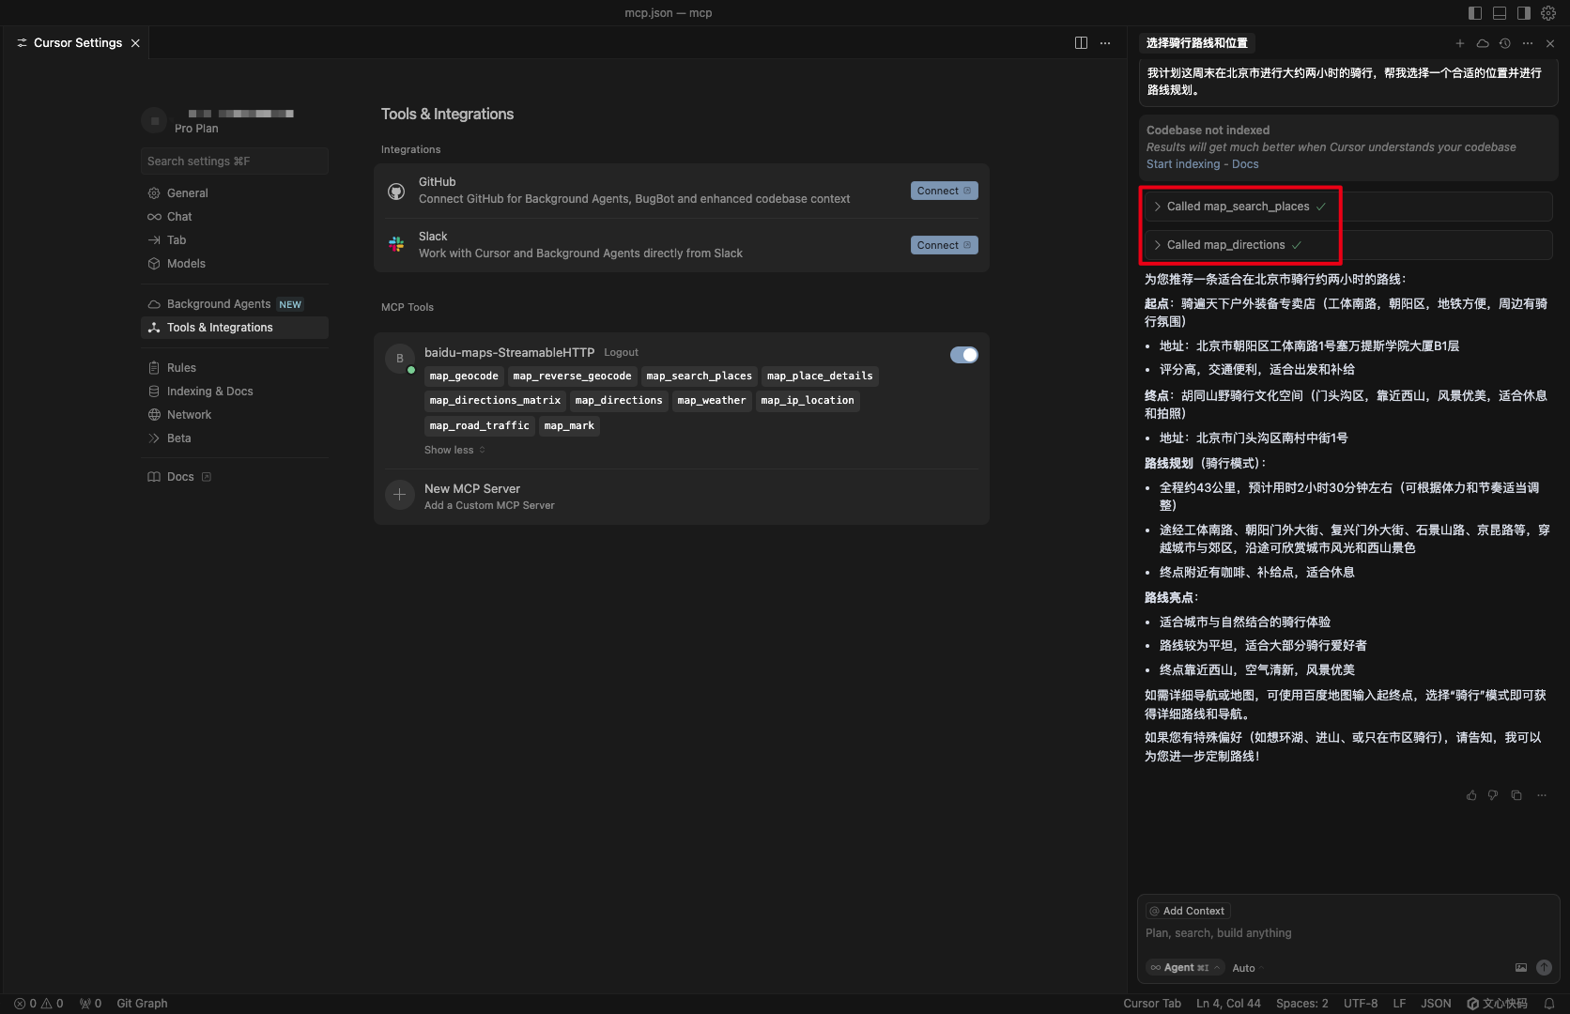Screen dimensions: 1570x1014
Task: Expand the Called map_directions result
Action: coord(1225,245)
